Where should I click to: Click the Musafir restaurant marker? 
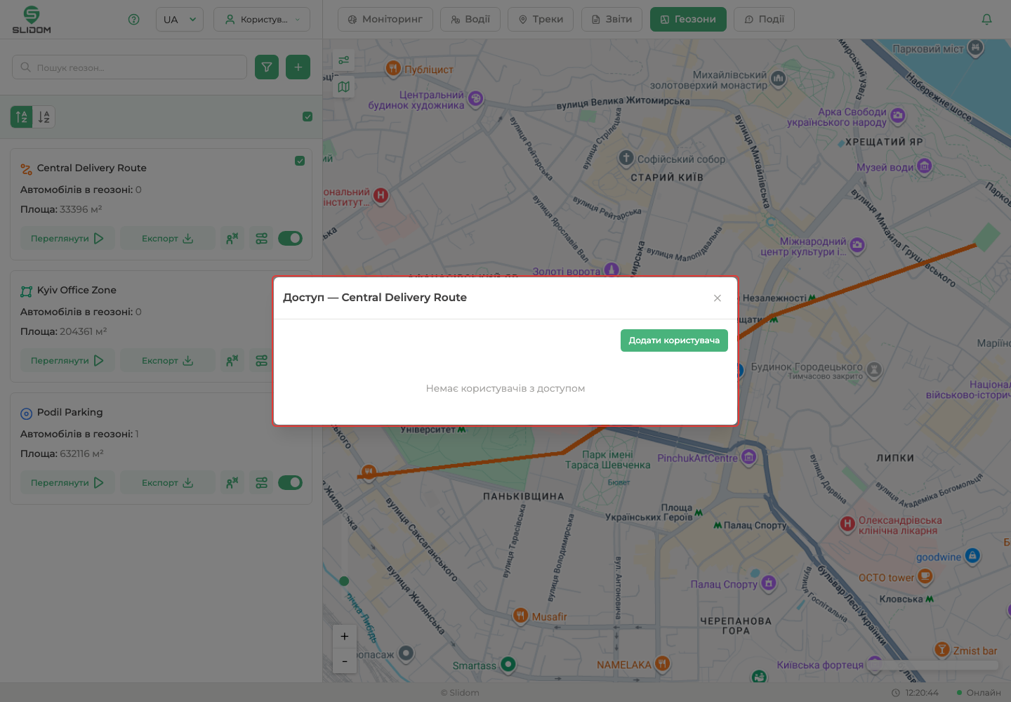point(520,616)
